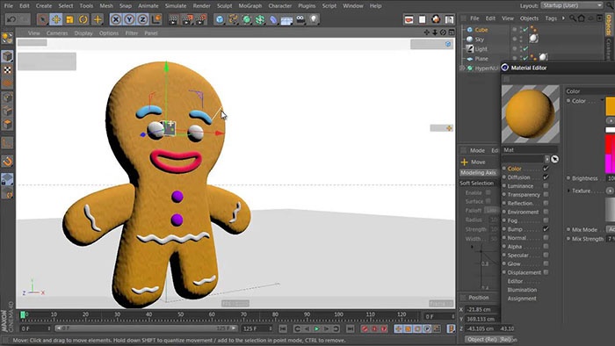The height and width of the screenshot is (346, 615).
Task: Click material tag on Sky object
Action: coord(533,39)
